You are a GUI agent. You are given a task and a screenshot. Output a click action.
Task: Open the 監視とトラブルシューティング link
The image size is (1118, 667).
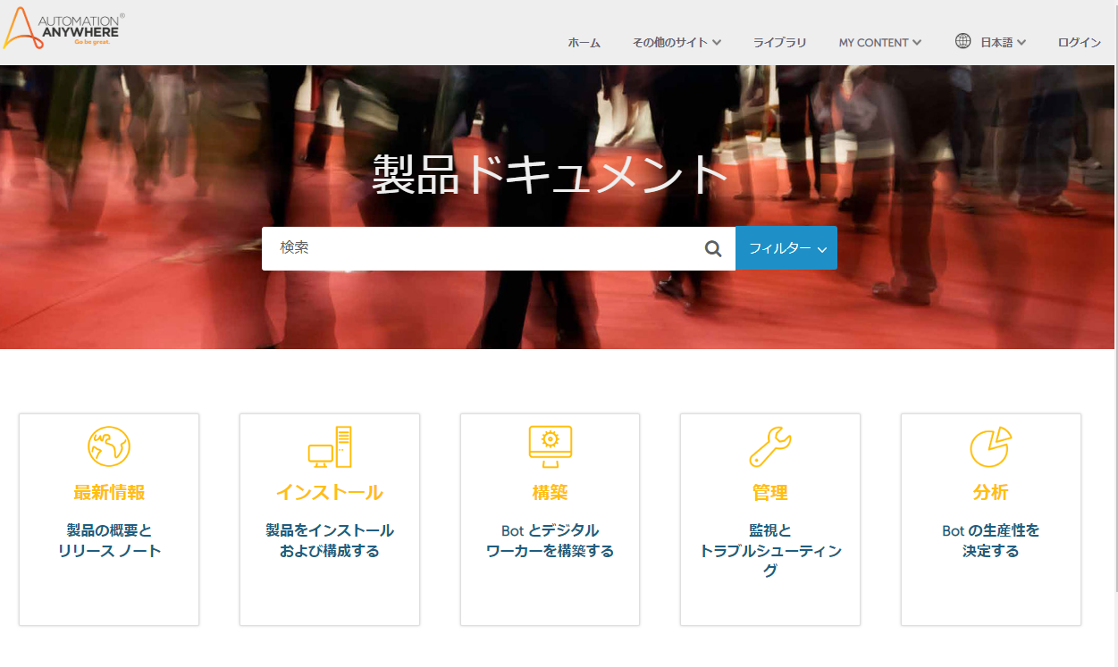pyautogui.click(x=769, y=551)
